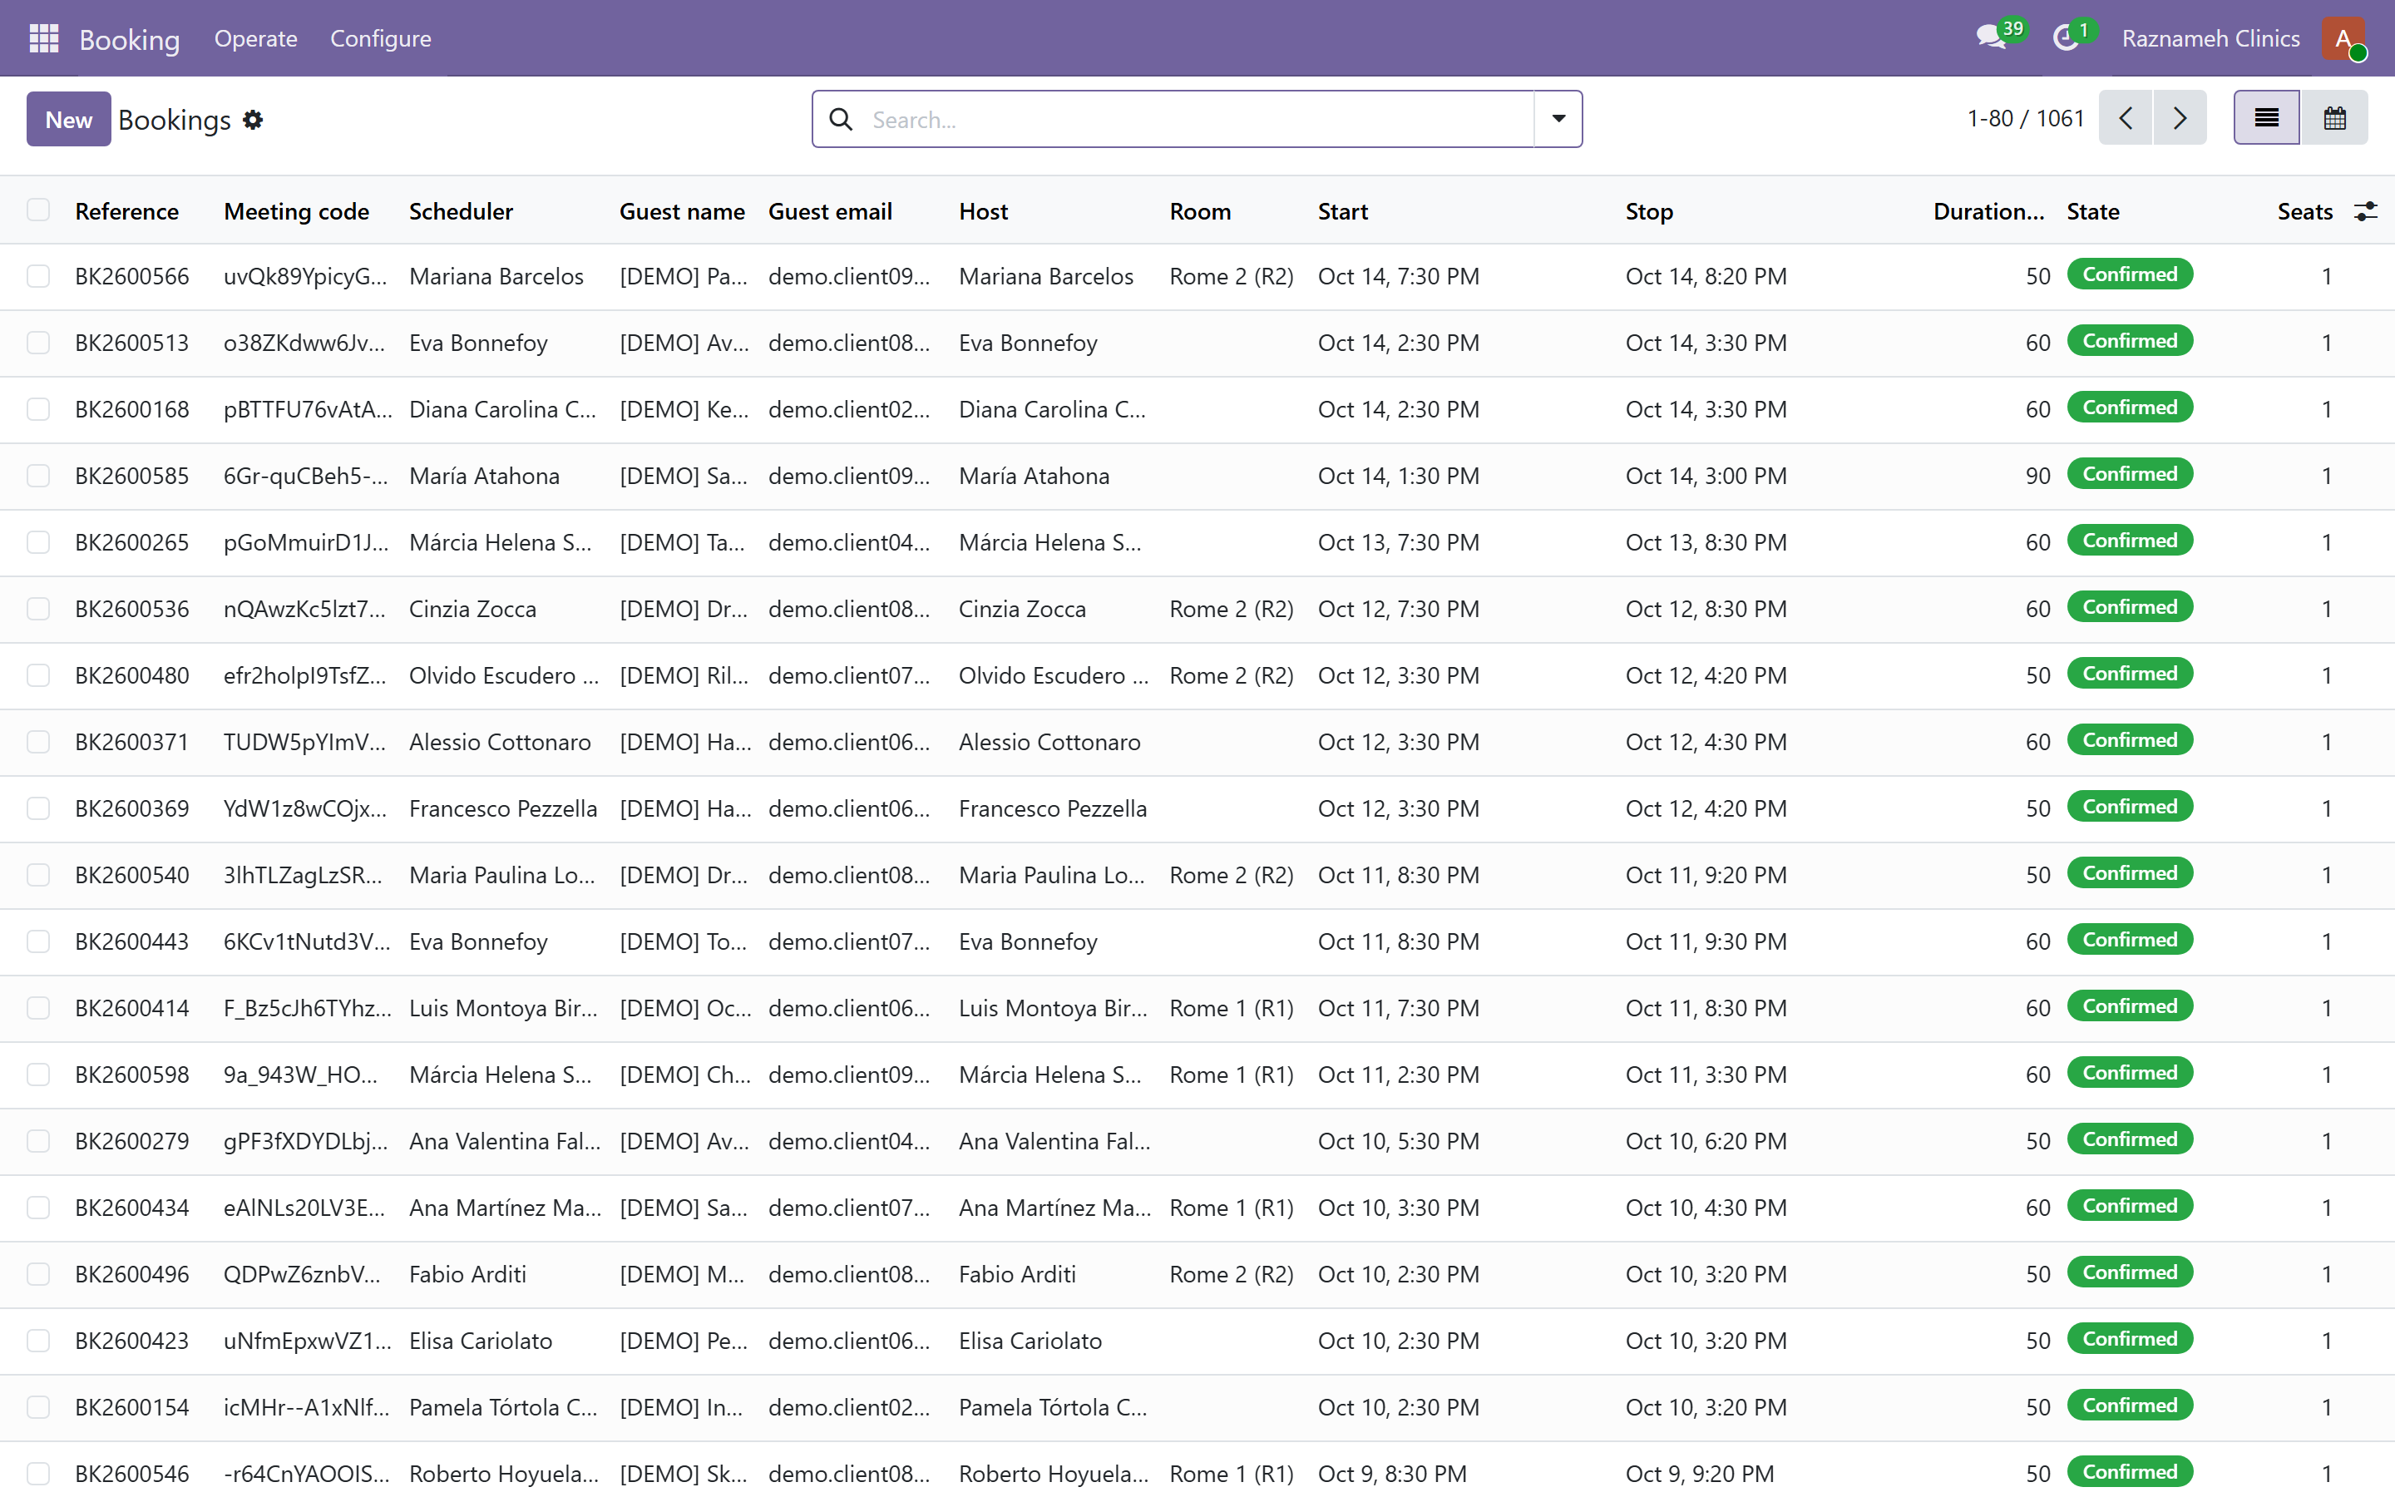Click the Booking app title

click(x=130, y=40)
